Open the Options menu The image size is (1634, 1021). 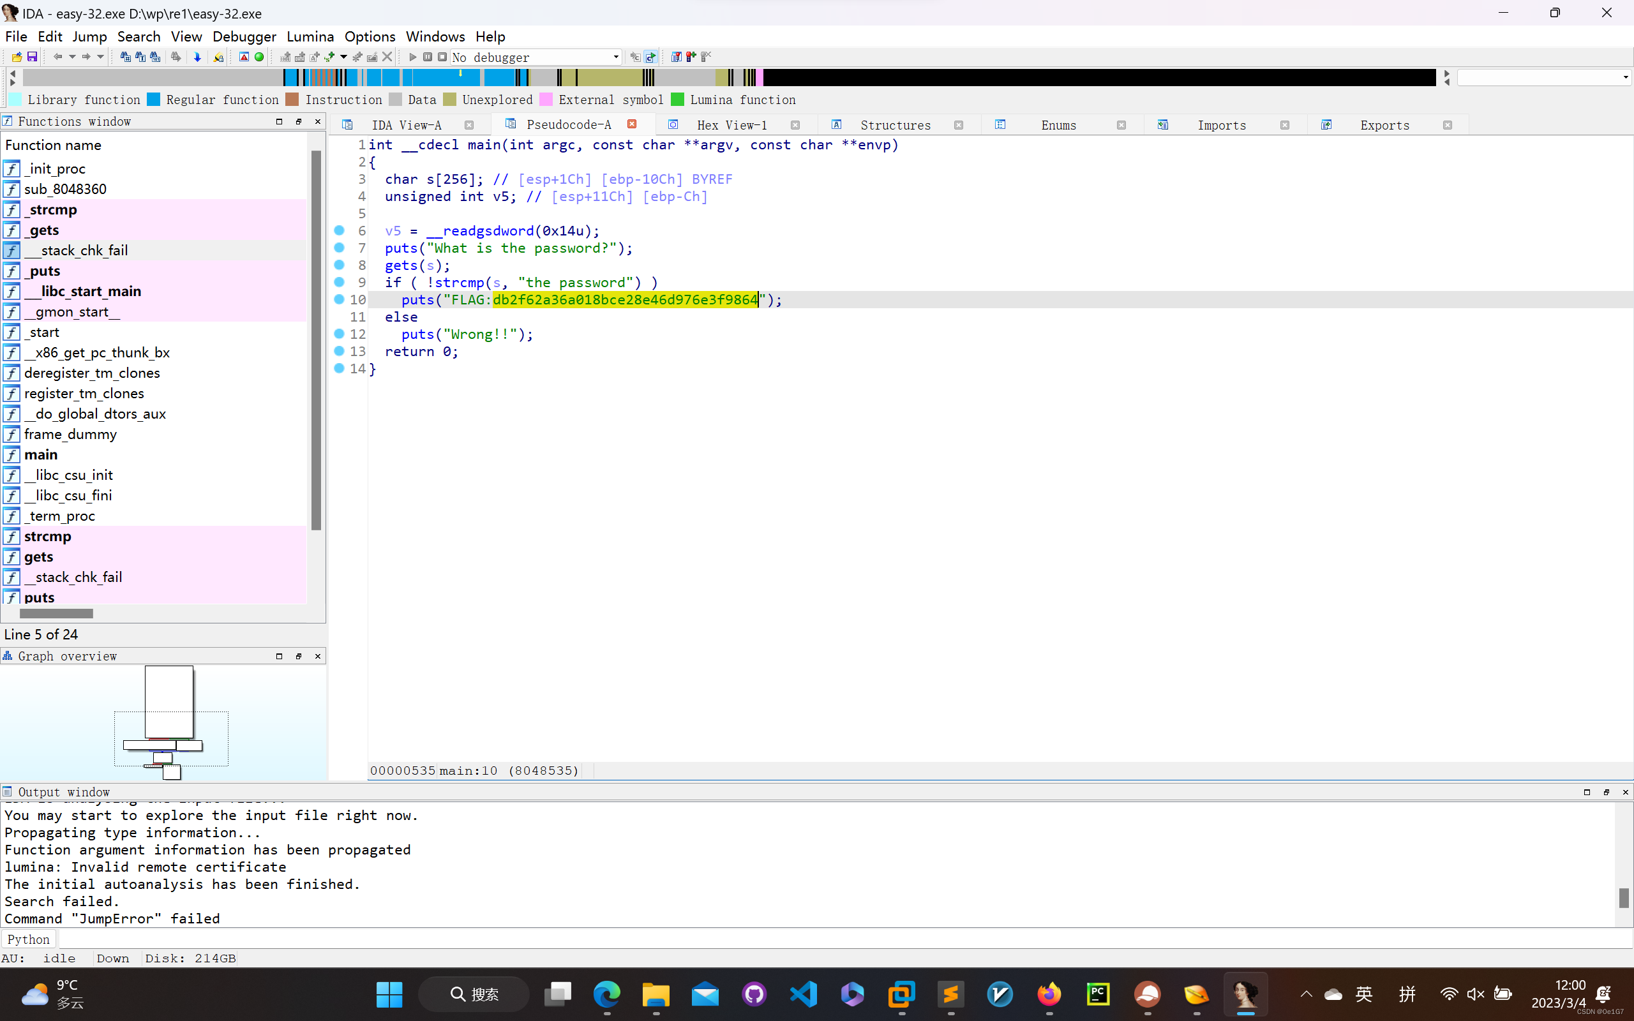tap(370, 36)
